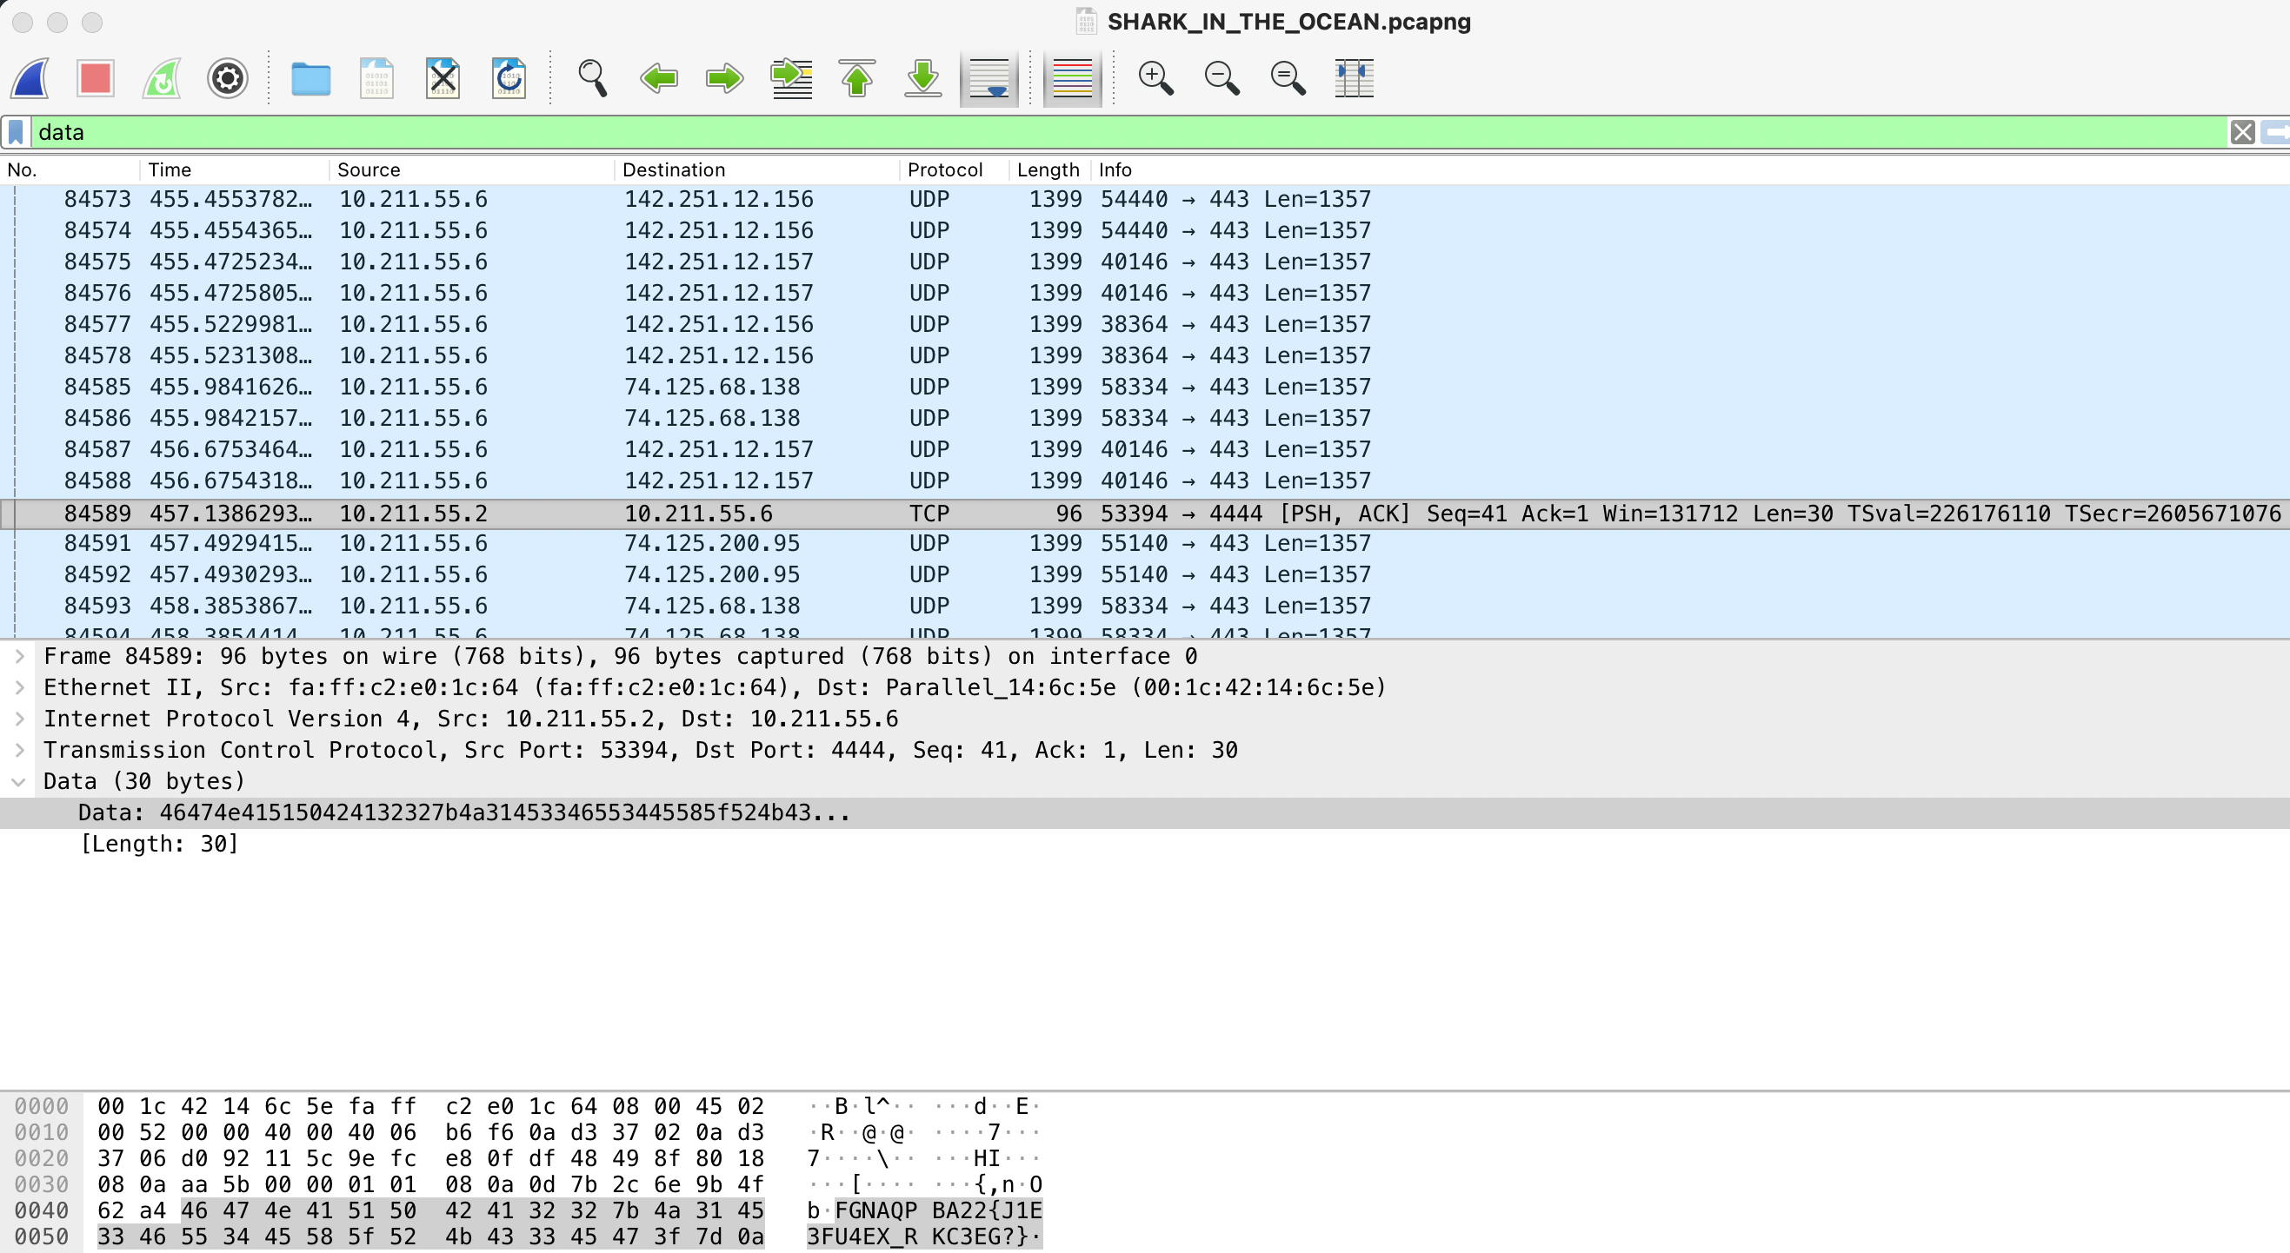Sort by the Length column header
Screen dimensions: 2290x1253
1049,169
